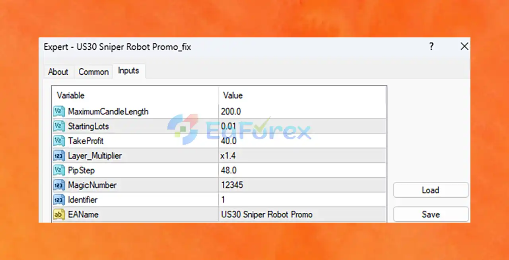Click the Save button
Screen dimensions: 509x260
coord(431,215)
